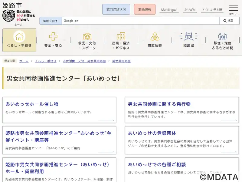The image size is (242, 182).
Task: Open the hamburger メニュー icon
Action: (233, 8)
